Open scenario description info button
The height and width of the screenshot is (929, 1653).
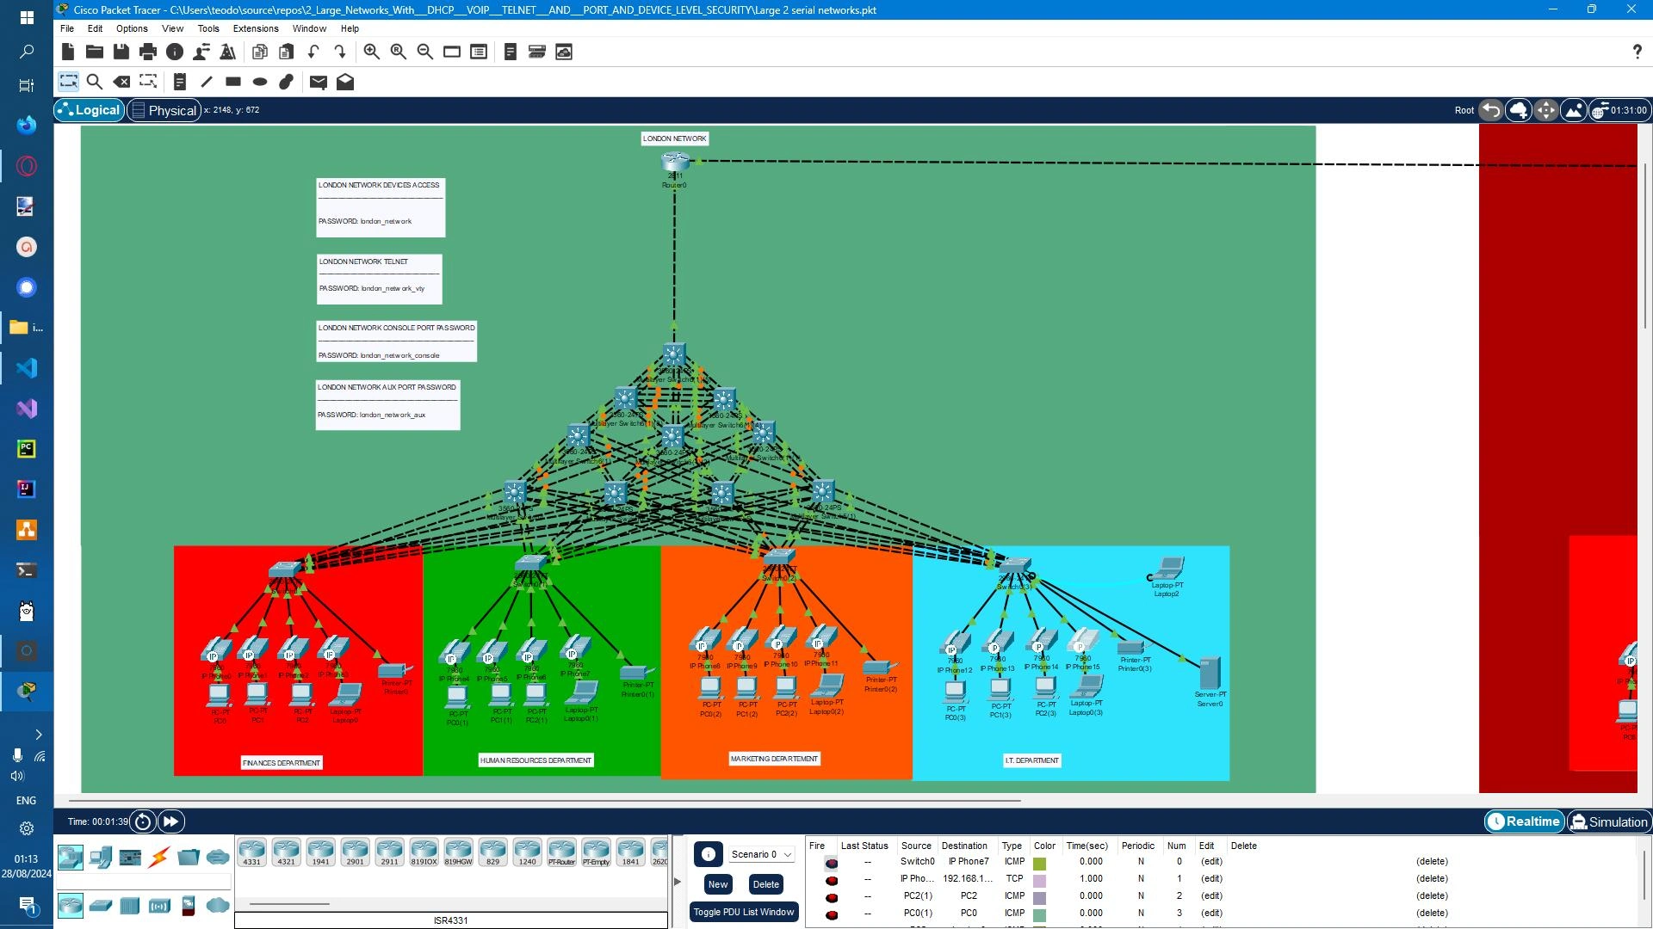click(708, 854)
